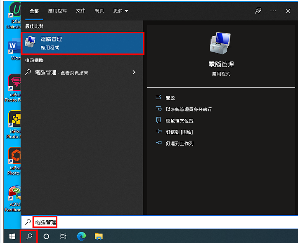Click the feedback person icon

[258, 11]
